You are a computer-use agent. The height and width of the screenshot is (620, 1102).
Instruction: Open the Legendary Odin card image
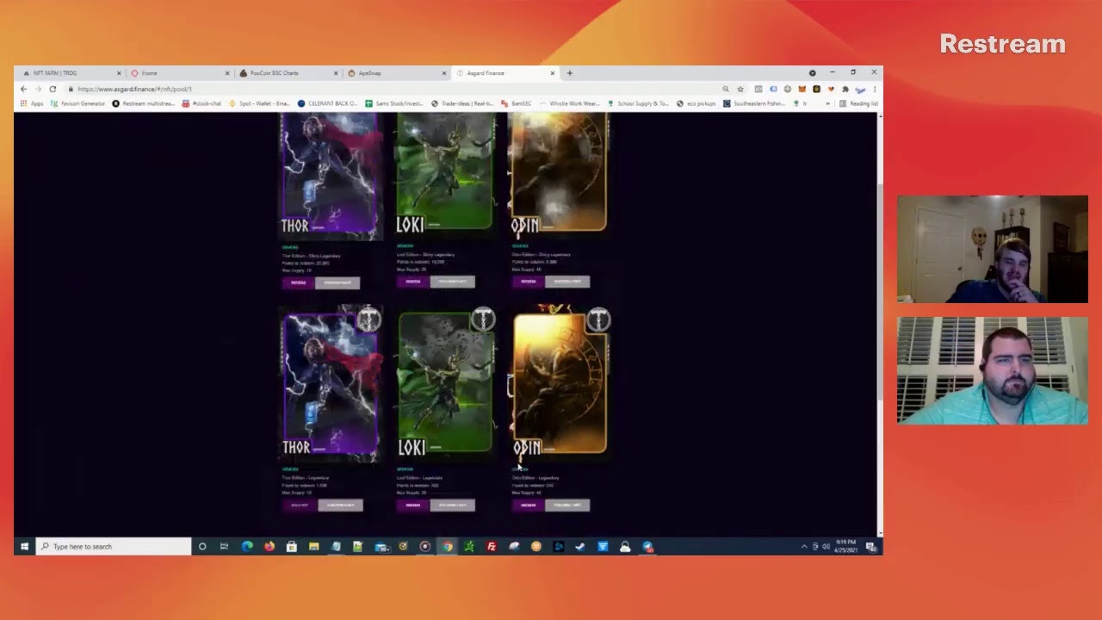pos(560,383)
